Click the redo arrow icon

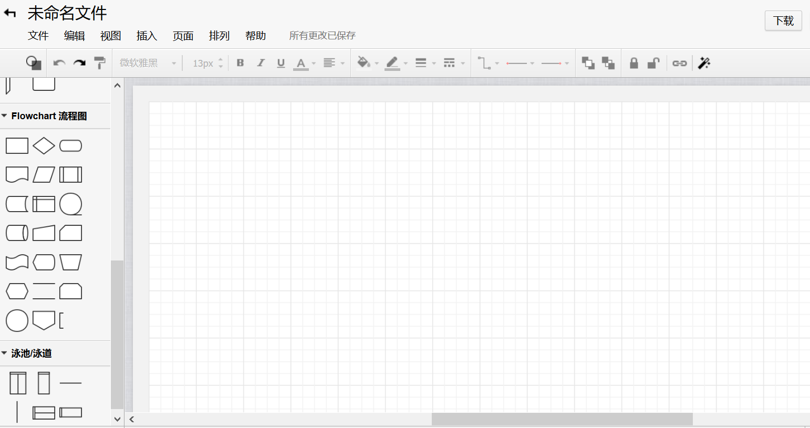79,63
